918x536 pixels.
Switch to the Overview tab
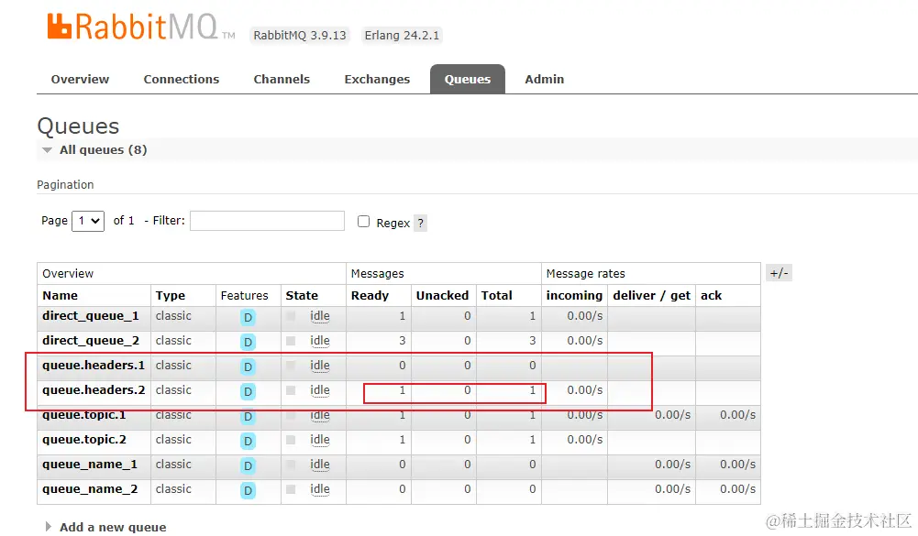tap(80, 79)
